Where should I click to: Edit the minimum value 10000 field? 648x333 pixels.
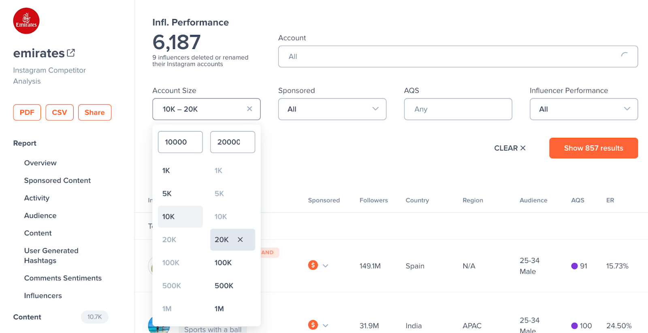(180, 142)
